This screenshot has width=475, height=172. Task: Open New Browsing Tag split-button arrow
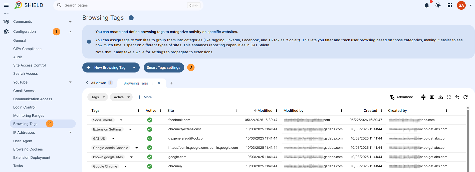[134, 67]
